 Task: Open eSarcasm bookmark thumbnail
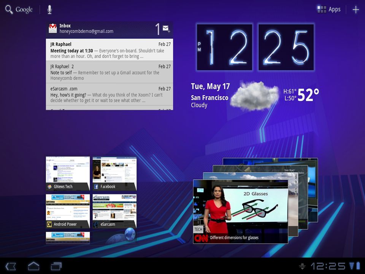[x=114, y=211]
